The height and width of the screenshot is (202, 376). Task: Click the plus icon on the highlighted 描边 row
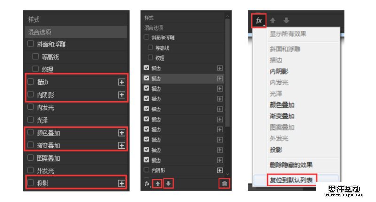(220, 78)
